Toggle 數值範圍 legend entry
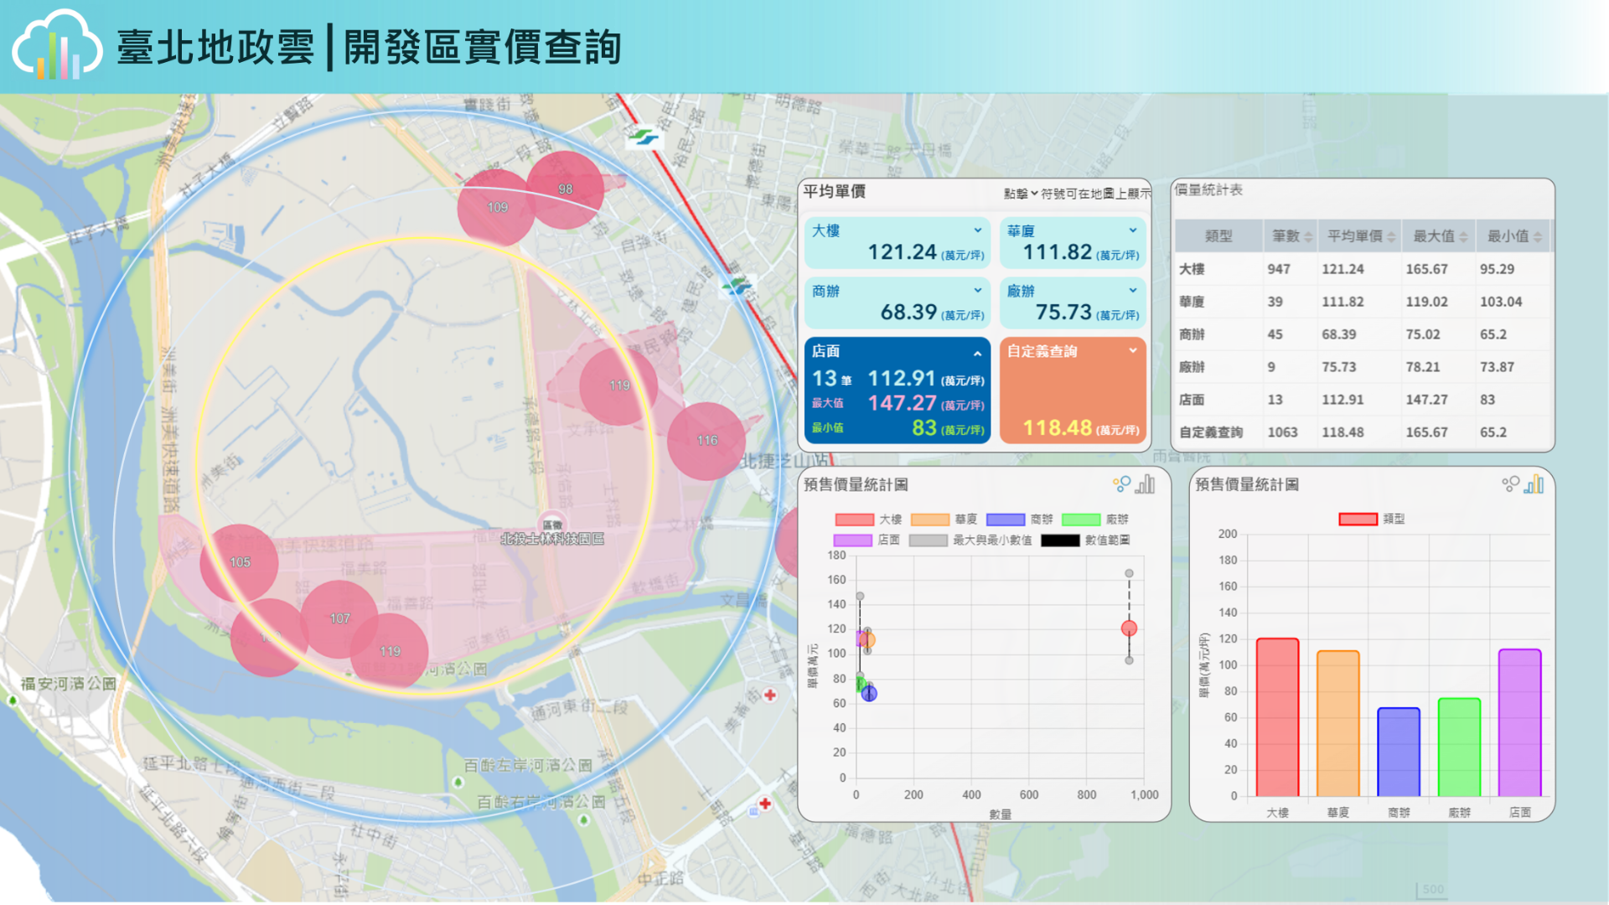1609x905 pixels. coord(1085,540)
